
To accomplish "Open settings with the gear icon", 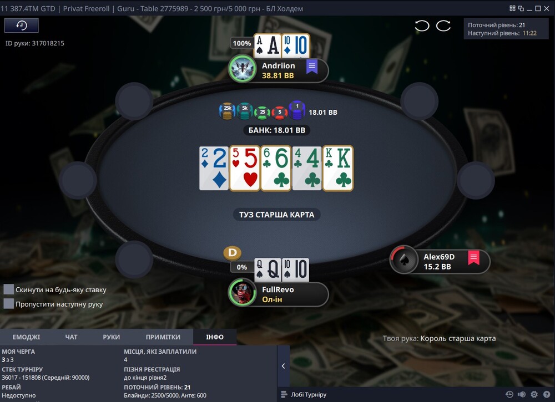I will tap(534, 394).
